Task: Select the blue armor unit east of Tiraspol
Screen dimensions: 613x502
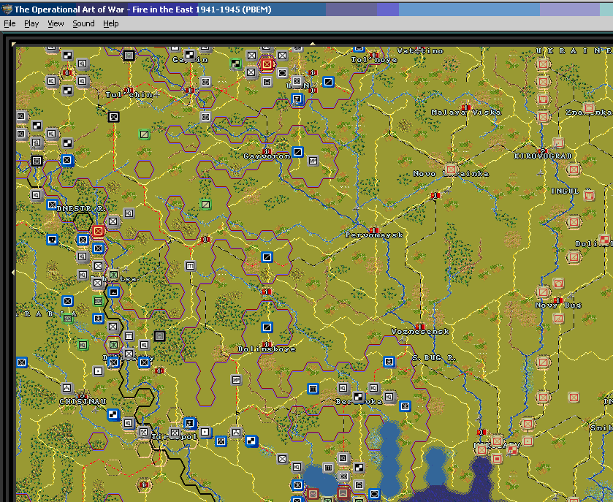Action: coord(251,441)
